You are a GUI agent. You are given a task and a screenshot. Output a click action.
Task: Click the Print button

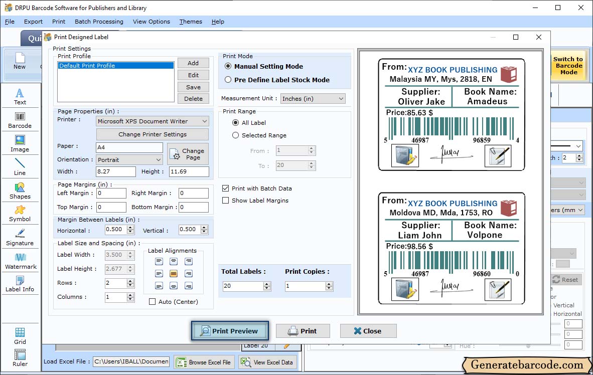point(303,331)
